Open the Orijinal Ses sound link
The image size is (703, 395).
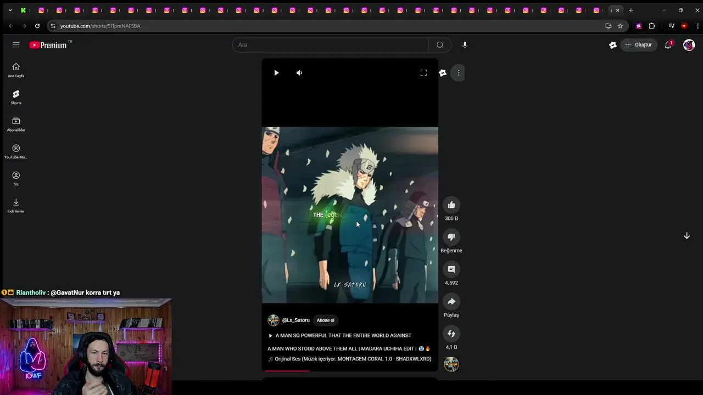[x=349, y=359]
